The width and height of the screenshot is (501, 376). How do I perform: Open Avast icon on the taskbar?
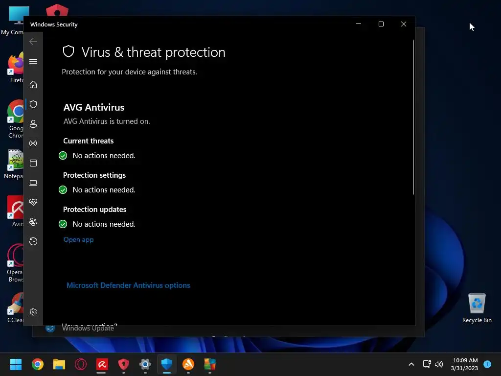188,364
